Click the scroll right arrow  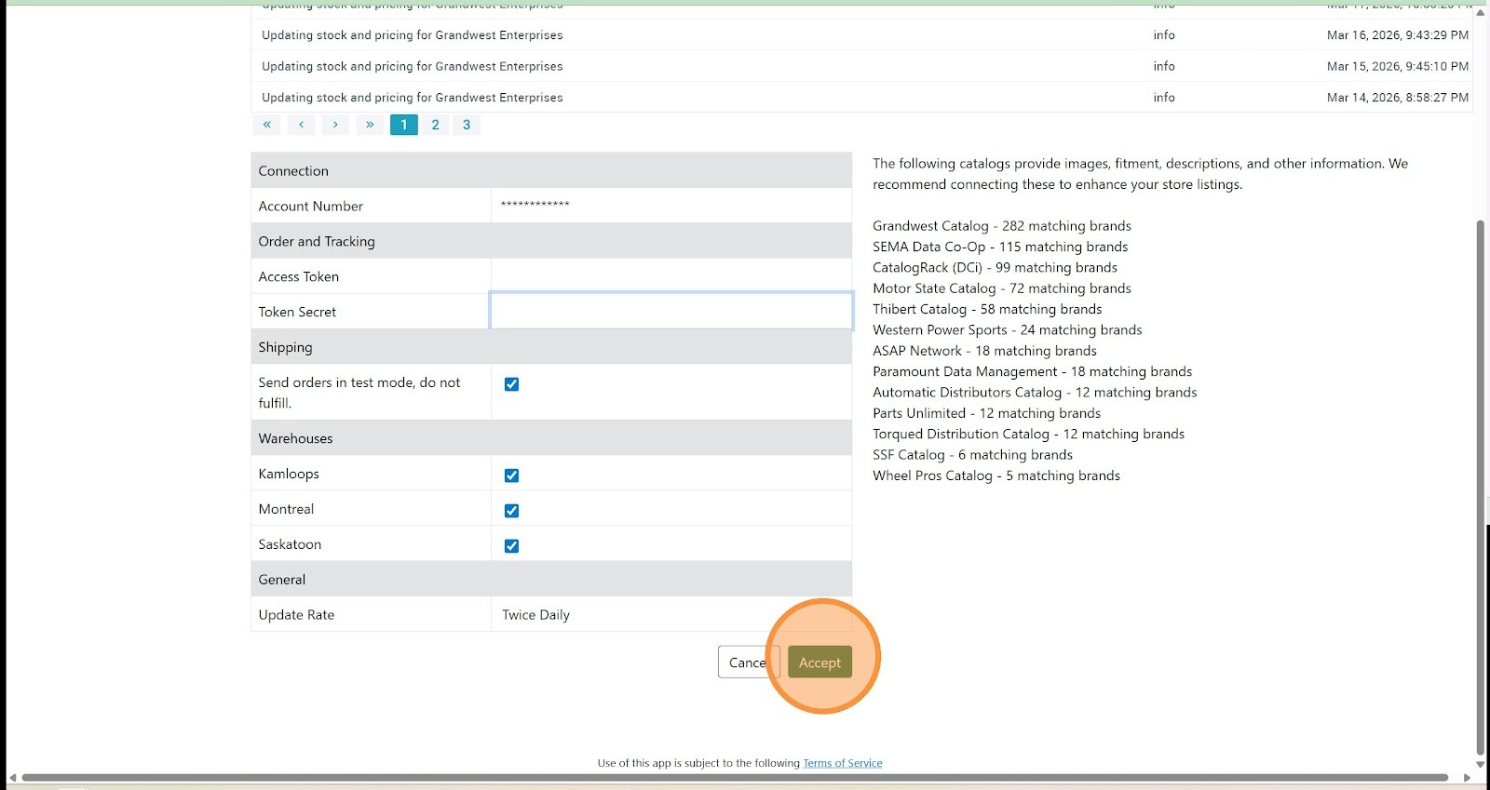click(x=1467, y=777)
